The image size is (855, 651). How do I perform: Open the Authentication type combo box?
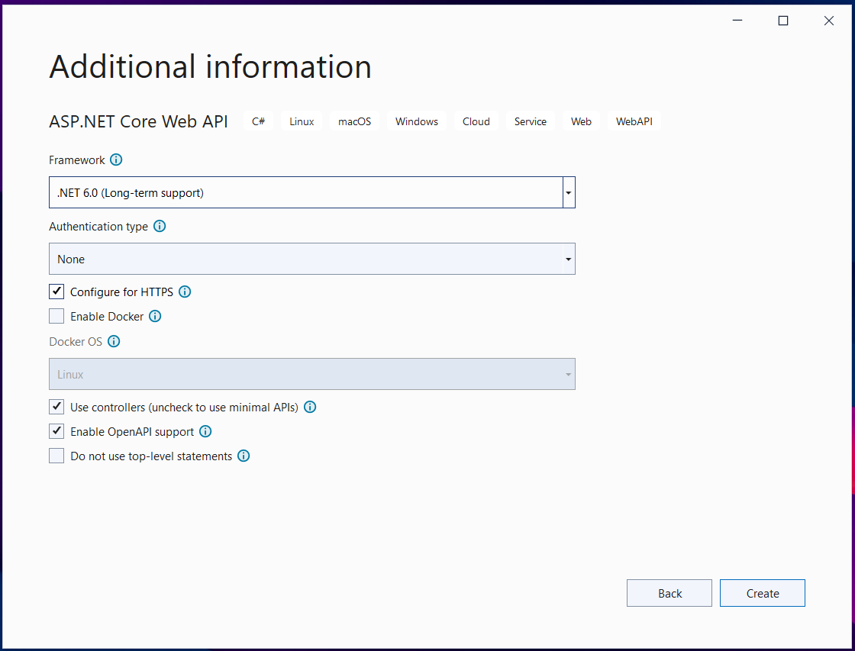[312, 259]
